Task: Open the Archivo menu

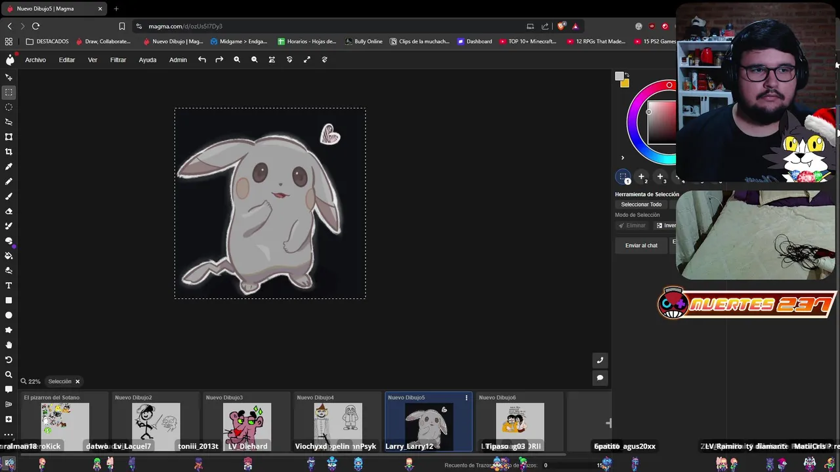Action: 35,60
